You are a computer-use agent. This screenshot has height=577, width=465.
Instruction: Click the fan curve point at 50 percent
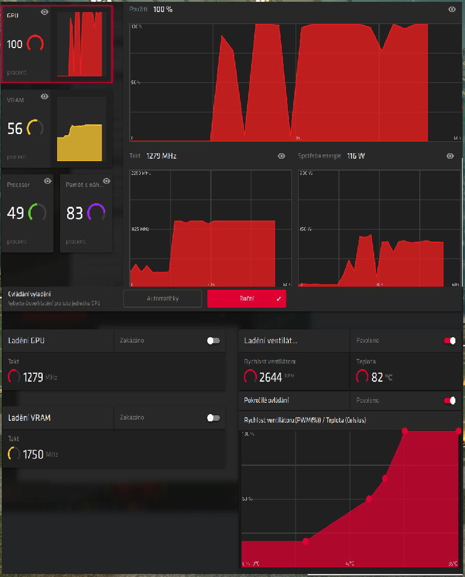(369, 499)
